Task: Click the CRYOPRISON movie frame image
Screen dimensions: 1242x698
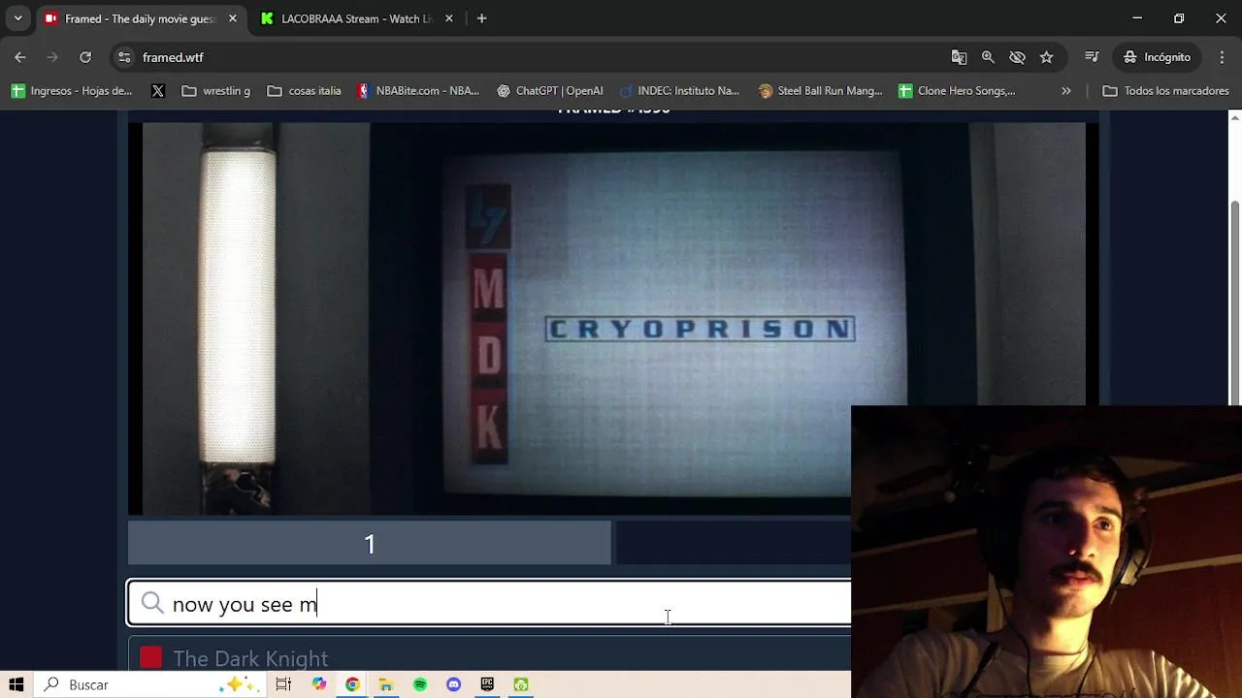Action: pos(613,318)
